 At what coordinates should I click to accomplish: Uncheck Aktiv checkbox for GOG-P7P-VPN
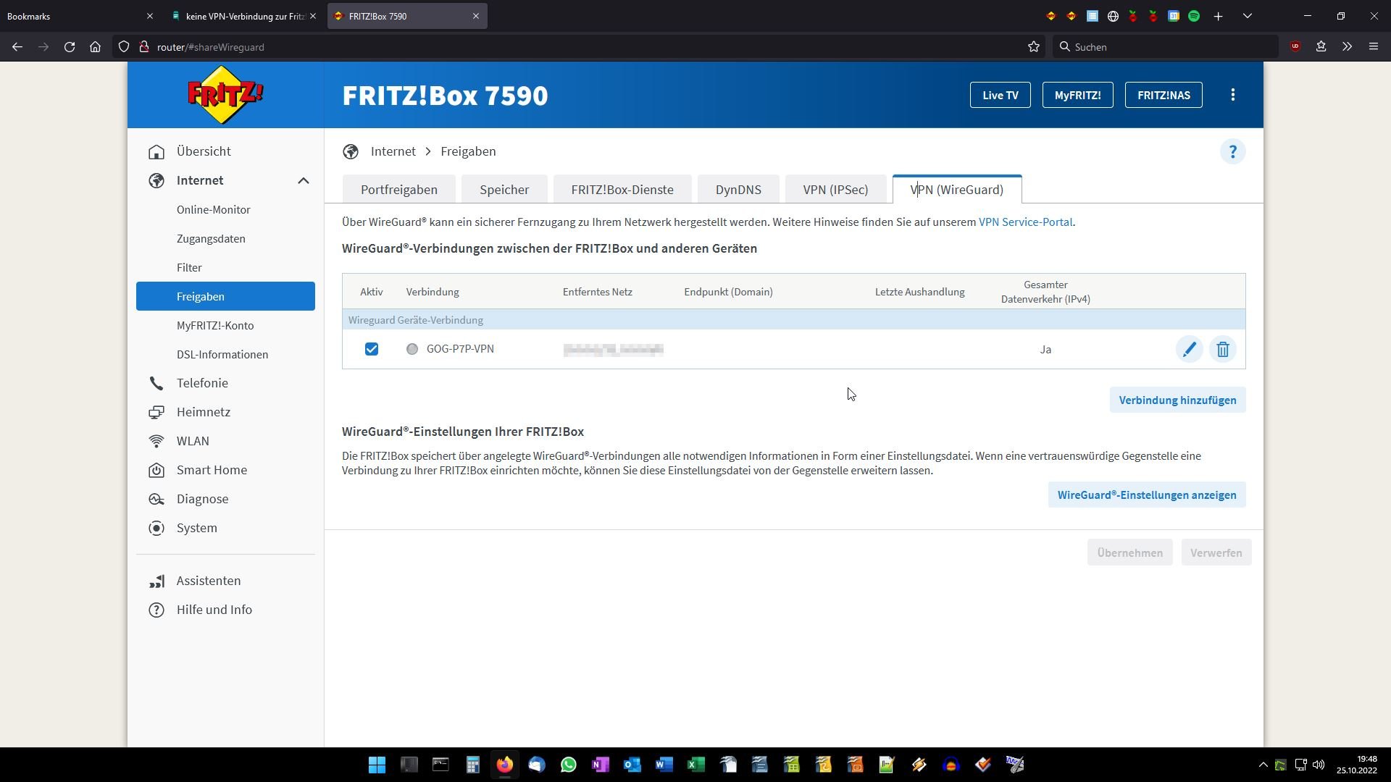click(x=372, y=349)
